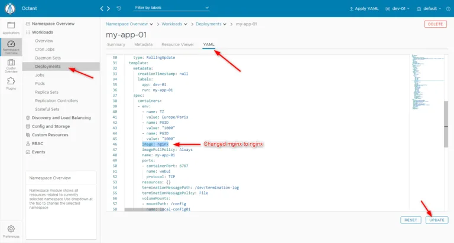Screen dimensions: 454x243
Task: Open the help question mark icon
Action: 448,9
